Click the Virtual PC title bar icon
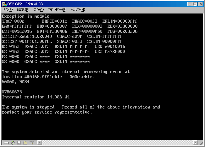Viewport: 205px width, 147px height. point(4,4)
